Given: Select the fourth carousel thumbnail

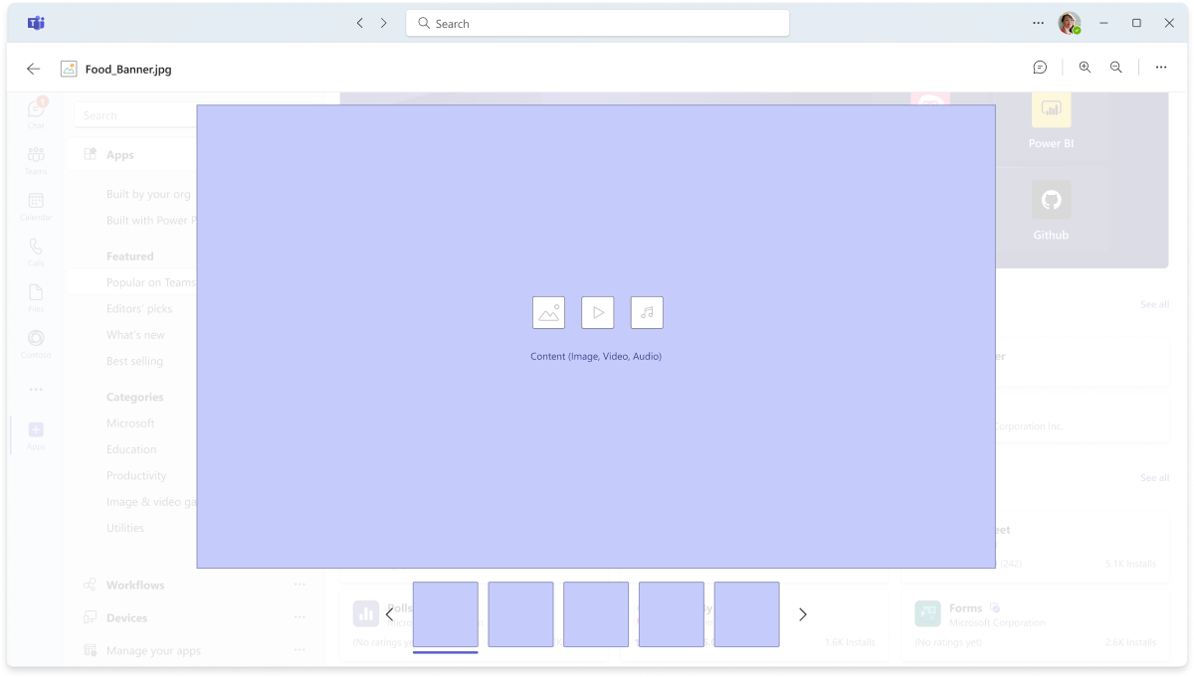Looking at the screenshot, I should point(672,614).
